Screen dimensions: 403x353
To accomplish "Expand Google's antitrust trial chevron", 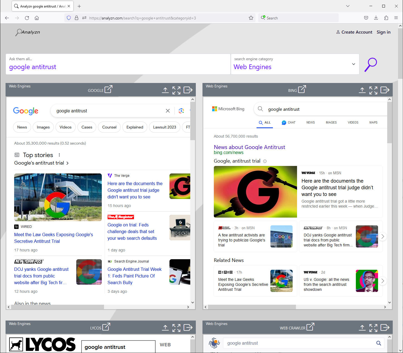I will click(67, 163).
